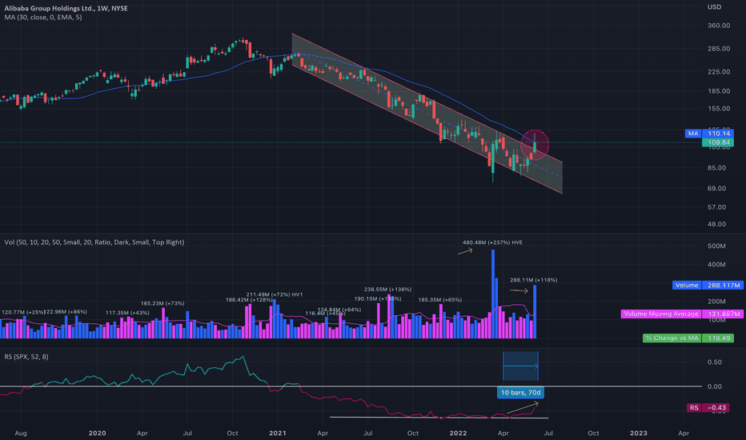Select the 165.23M (+73%) volume annotation

coord(162,303)
